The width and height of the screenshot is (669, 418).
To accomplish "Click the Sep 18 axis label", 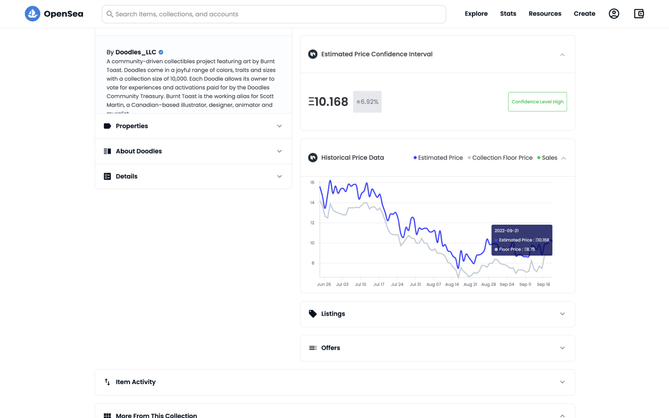I will coord(544,284).
